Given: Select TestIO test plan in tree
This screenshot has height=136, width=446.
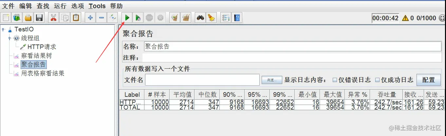Looking at the screenshot, I should 24,29.
